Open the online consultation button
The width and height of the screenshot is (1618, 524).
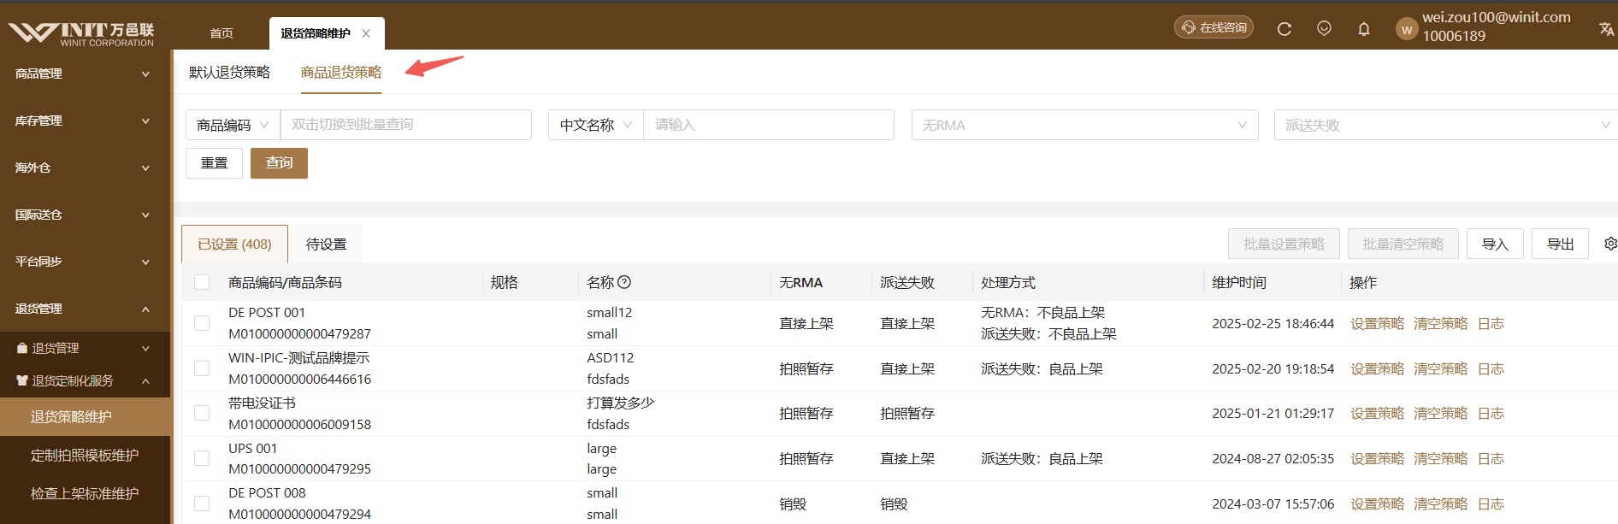click(x=1213, y=27)
